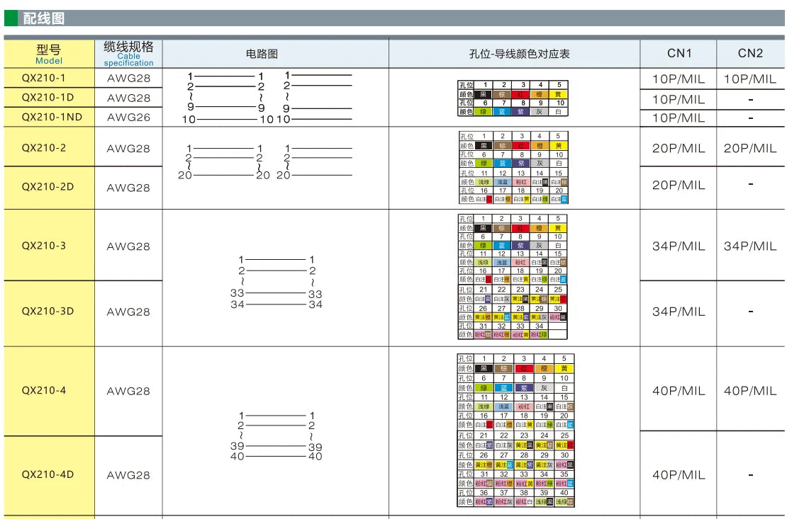The height and width of the screenshot is (519, 787).
Task: Open the 34-hole wire color table image
Action: point(513,277)
